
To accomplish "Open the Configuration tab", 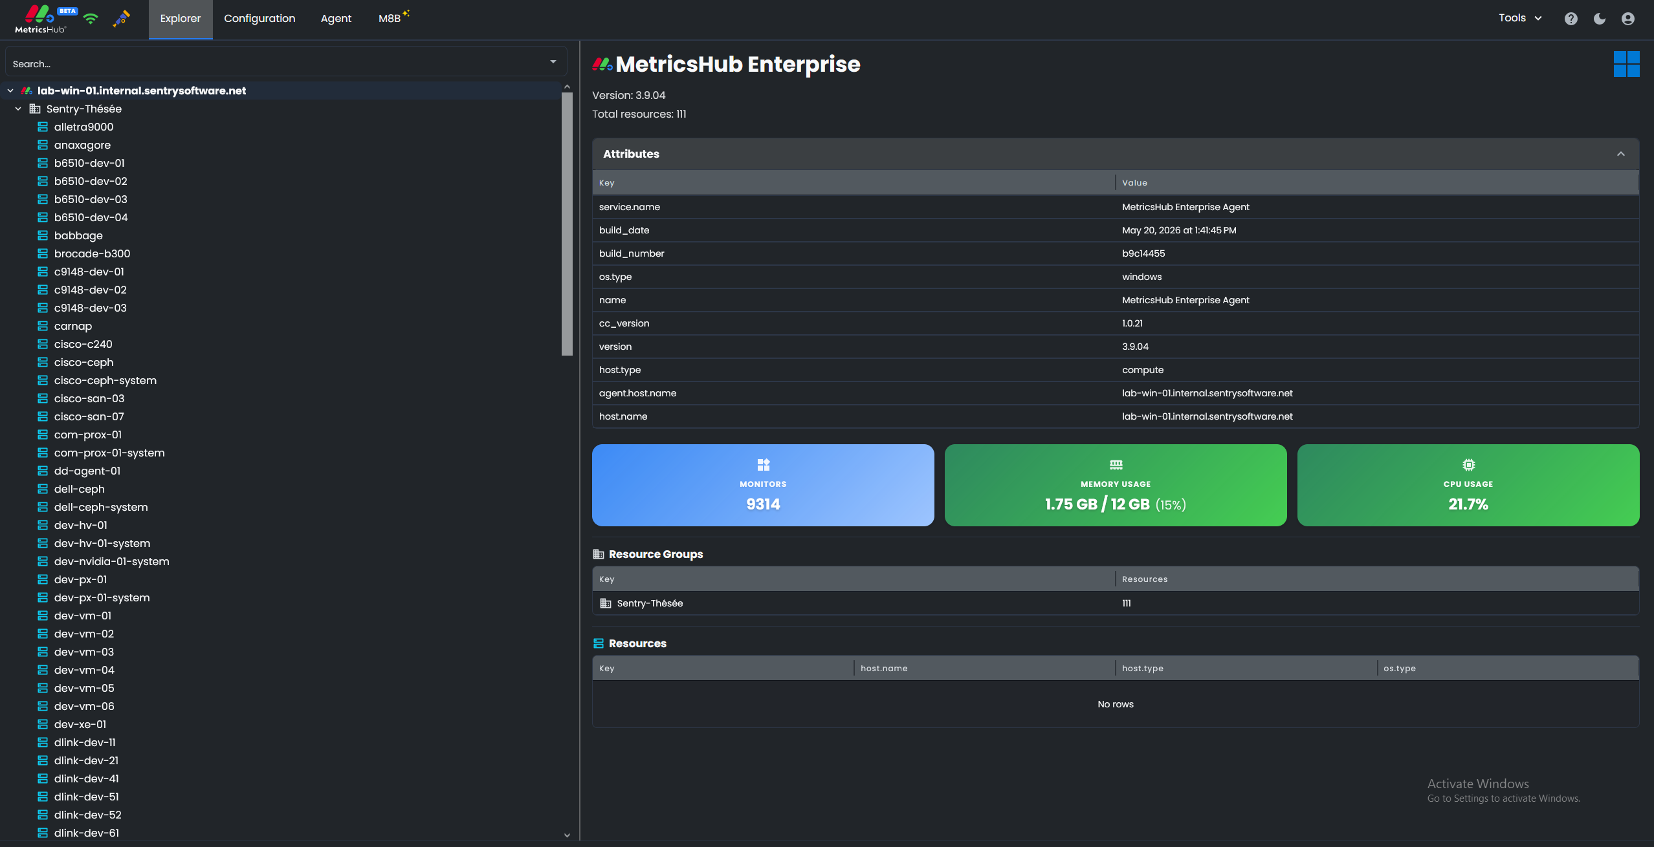I will [259, 19].
